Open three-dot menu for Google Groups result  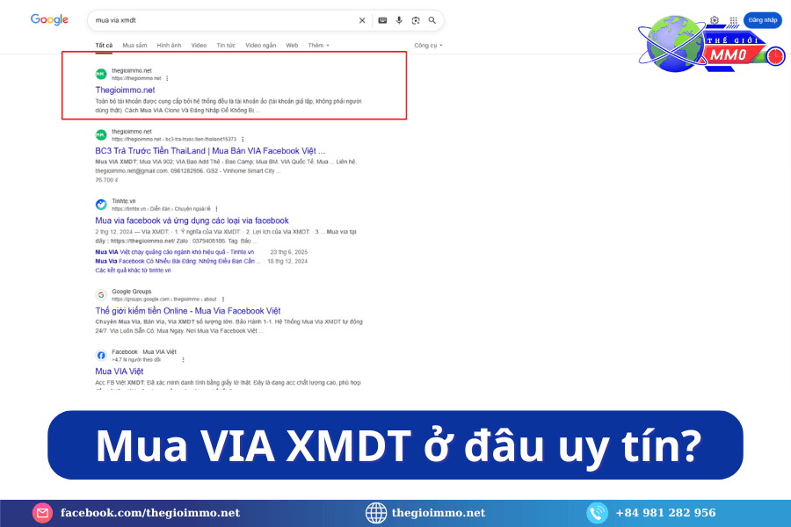click(222, 299)
